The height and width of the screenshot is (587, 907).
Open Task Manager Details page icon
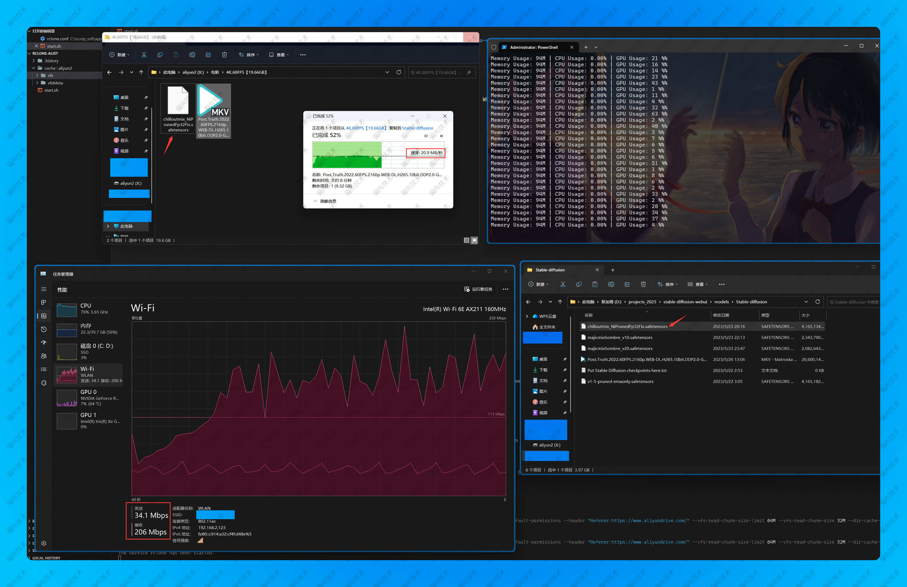coord(43,369)
